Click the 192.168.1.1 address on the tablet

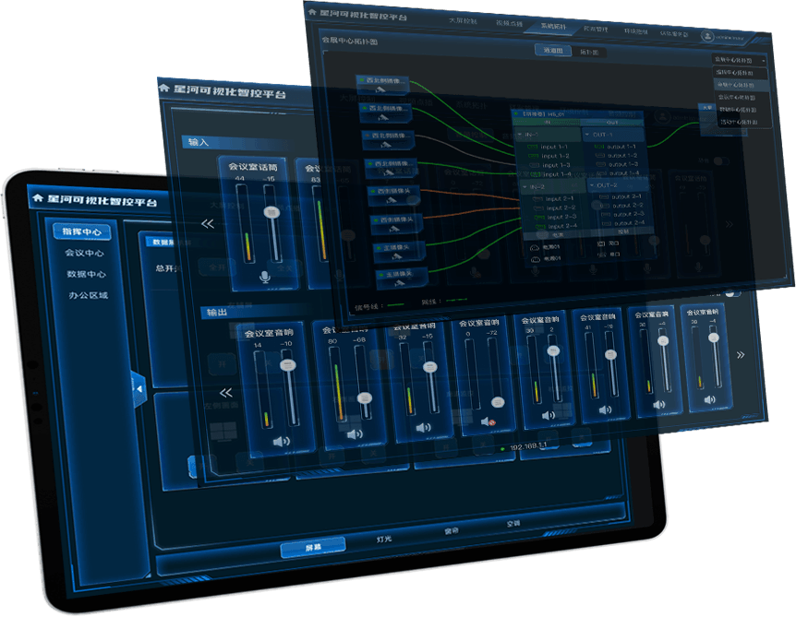click(528, 446)
